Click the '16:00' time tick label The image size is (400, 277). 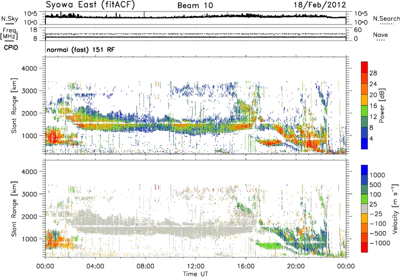tap(245, 266)
